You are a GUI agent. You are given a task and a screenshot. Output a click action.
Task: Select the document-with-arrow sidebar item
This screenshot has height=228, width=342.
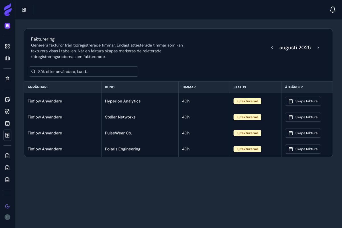click(x=7, y=168)
